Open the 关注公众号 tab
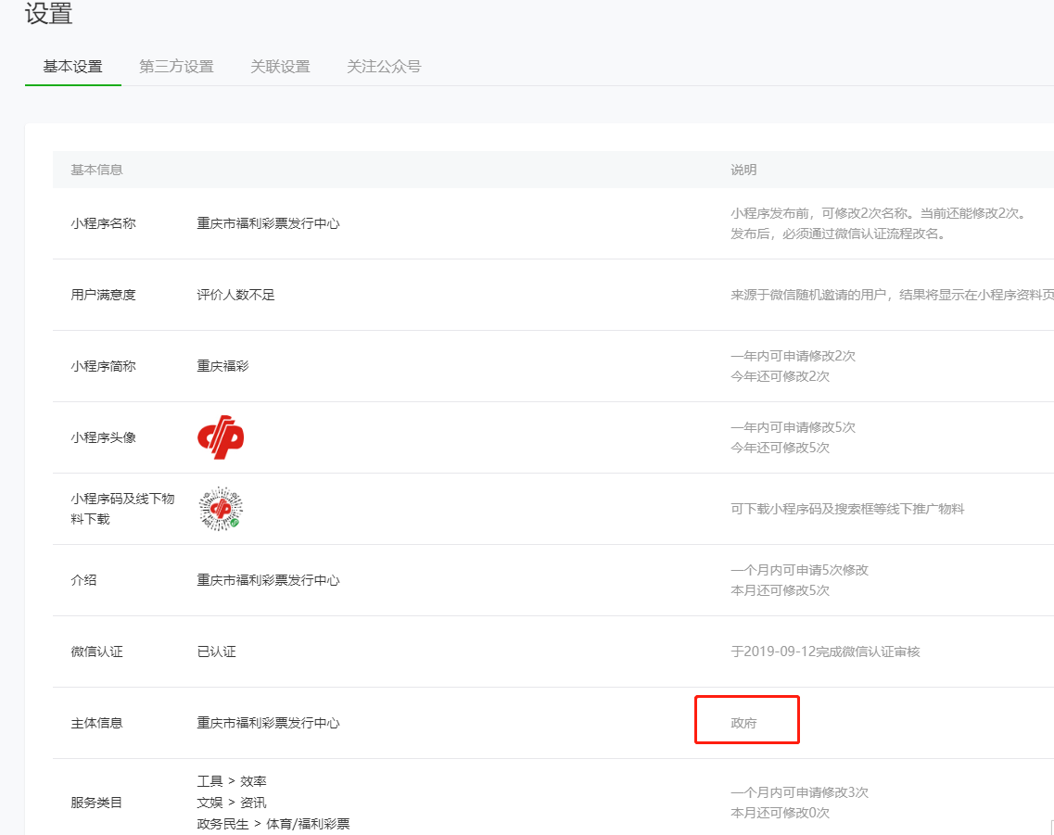1054x835 pixels. (x=384, y=67)
